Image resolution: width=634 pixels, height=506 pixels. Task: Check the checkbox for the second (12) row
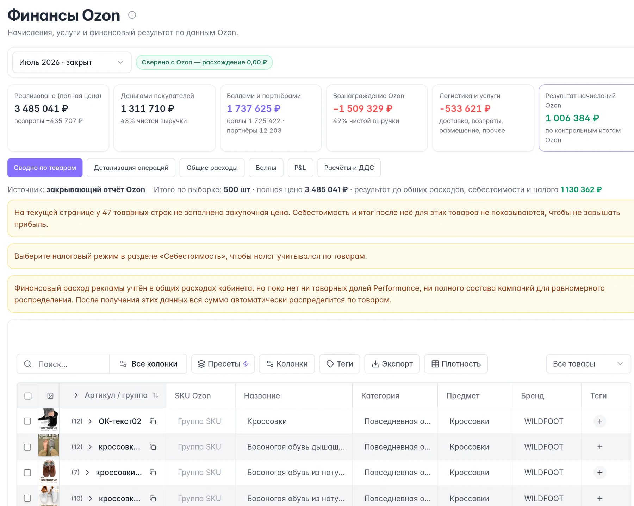(x=27, y=447)
